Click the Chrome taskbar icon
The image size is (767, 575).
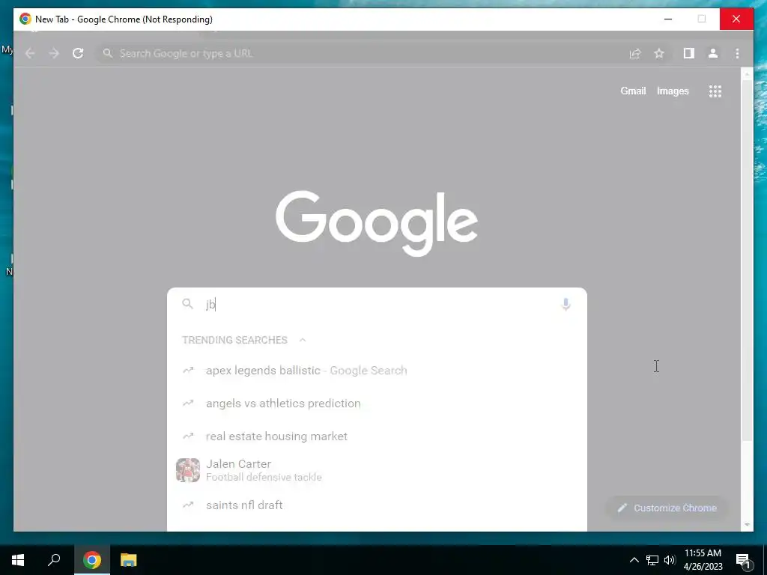pyautogui.click(x=92, y=560)
